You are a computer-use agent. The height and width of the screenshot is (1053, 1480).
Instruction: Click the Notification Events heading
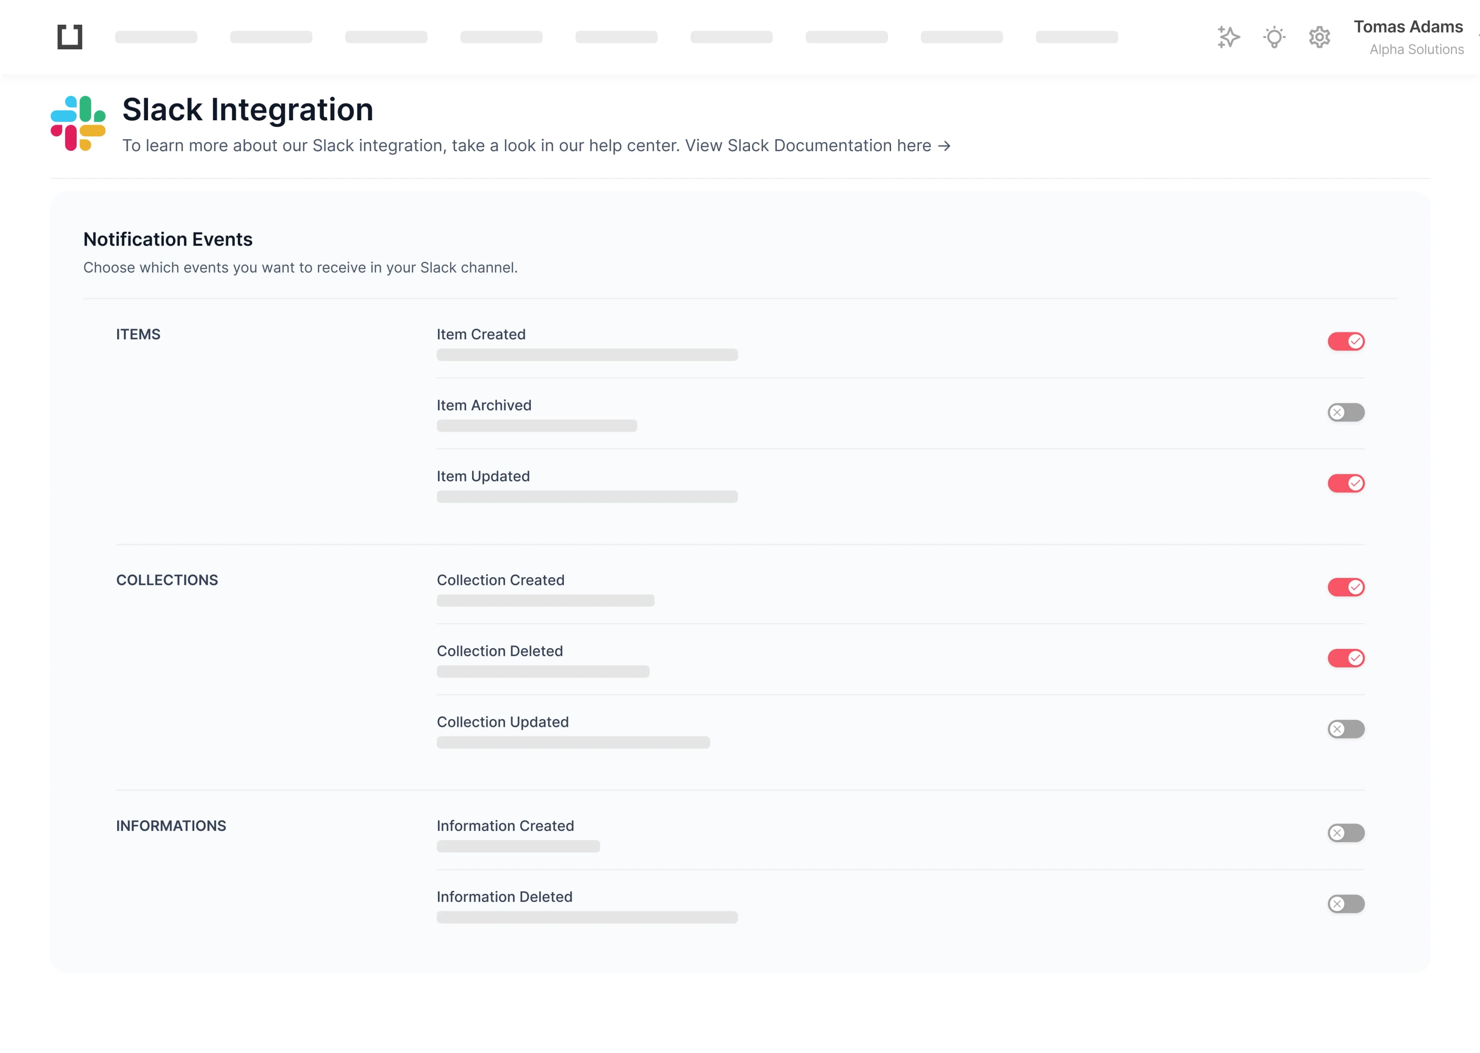pyautogui.click(x=168, y=239)
